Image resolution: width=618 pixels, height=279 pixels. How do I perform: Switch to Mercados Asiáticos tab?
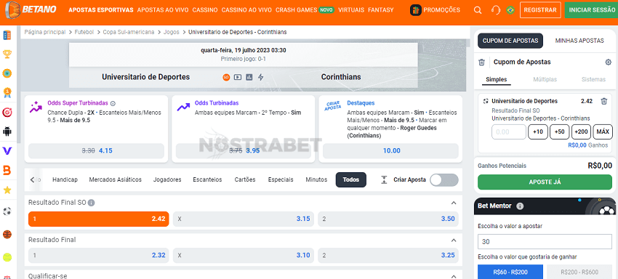pos(115,179)
